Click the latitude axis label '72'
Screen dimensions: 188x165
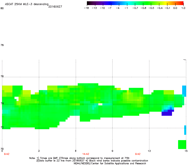[x=2, y=127]
